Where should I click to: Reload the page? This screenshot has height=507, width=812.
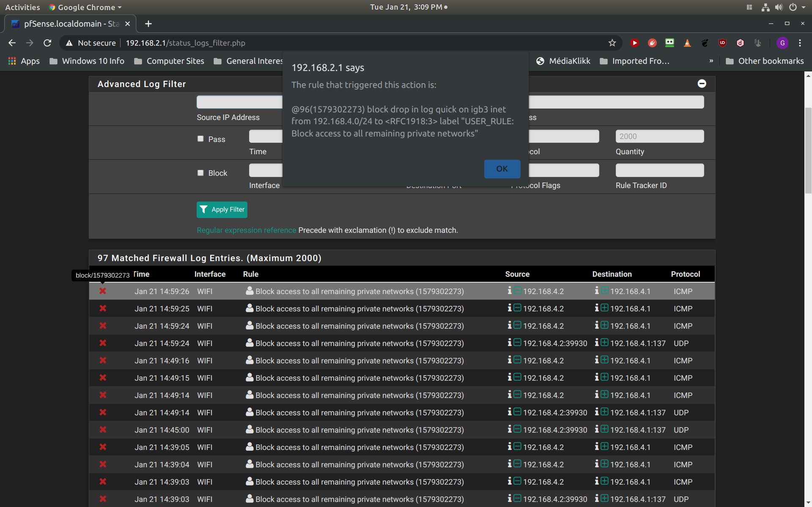click(47, 43)
